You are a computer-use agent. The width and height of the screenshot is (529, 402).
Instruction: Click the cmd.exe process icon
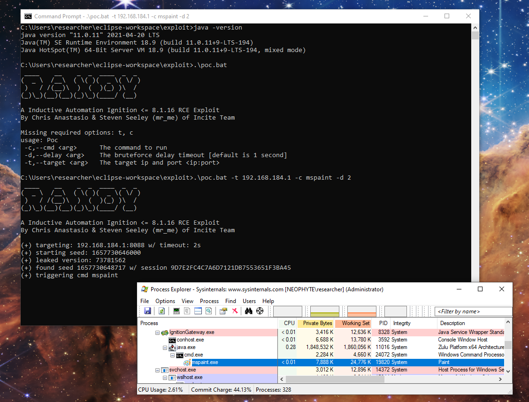(x=179, y=355)
